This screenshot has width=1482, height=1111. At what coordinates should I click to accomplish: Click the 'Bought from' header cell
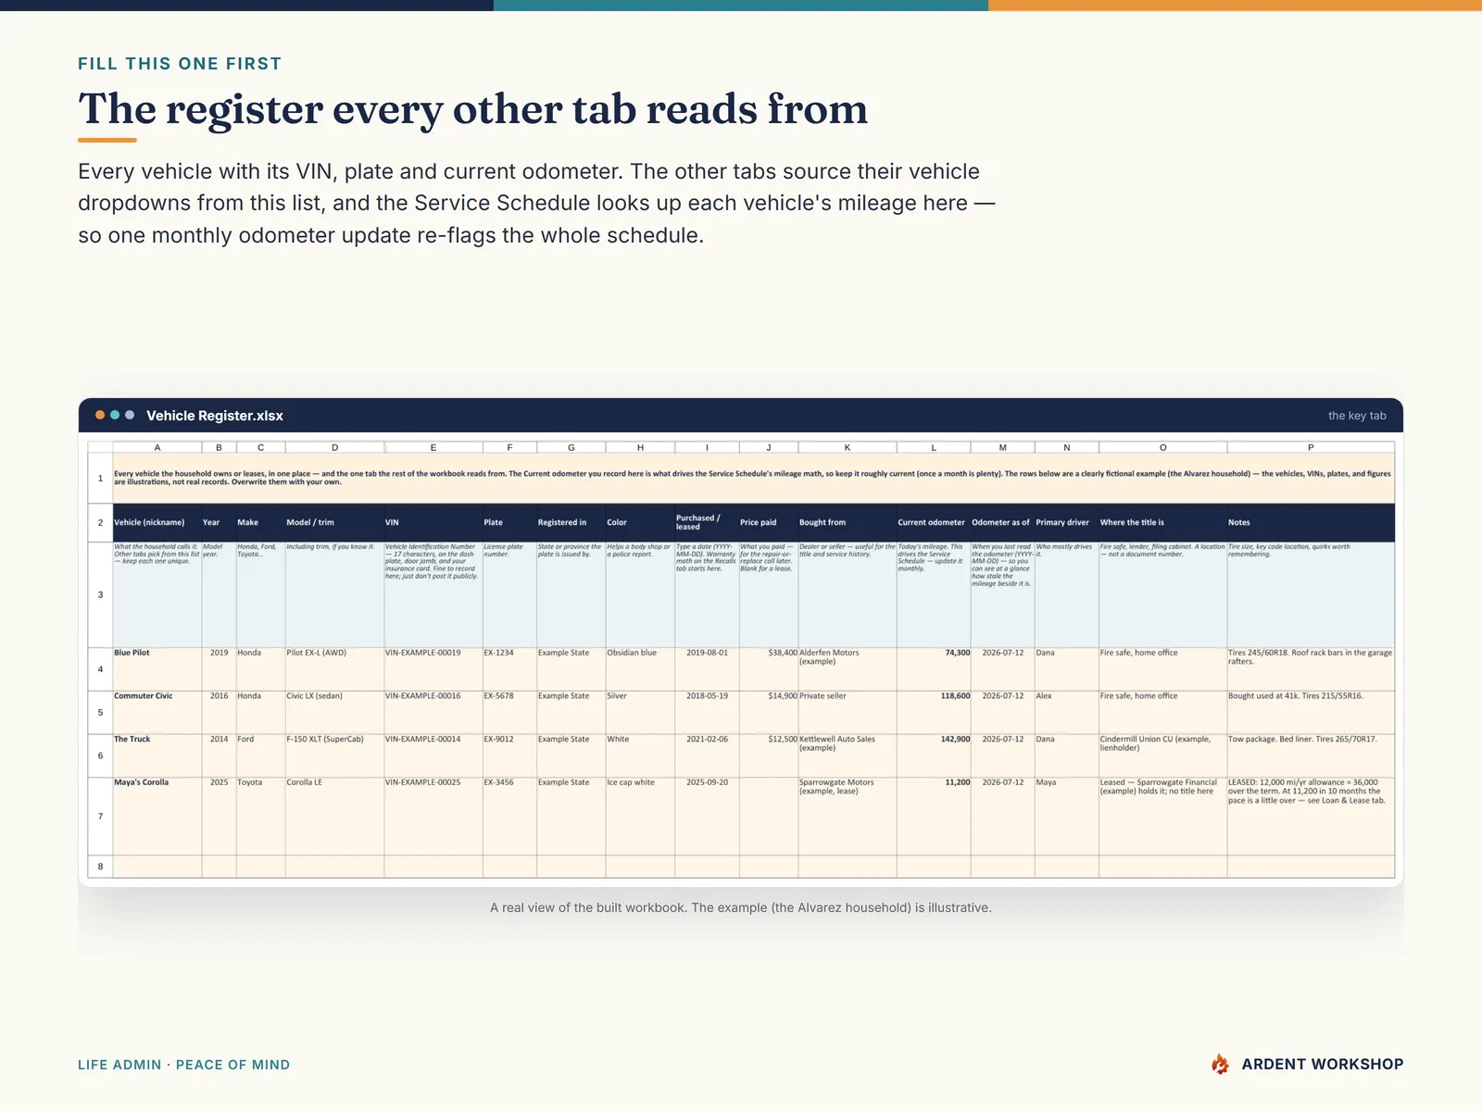pos(848,522)
